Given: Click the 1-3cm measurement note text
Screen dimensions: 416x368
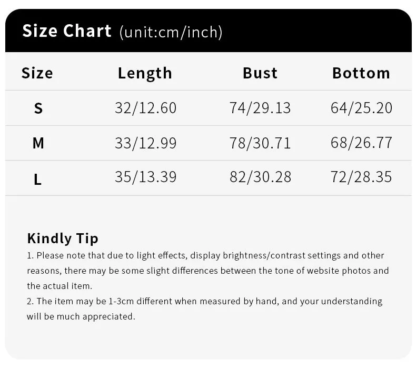Looking at the screenshot, I should coord(204,309).
